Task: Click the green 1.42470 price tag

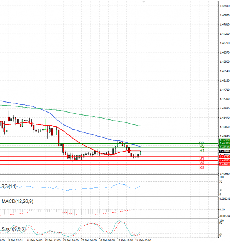Action: pos(224,140)
